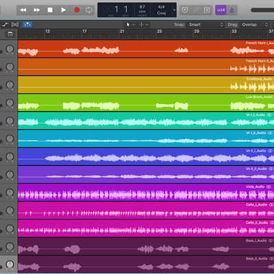
Task: Click the master volume slider in the control bar
Action: click(x=262, y=10)
